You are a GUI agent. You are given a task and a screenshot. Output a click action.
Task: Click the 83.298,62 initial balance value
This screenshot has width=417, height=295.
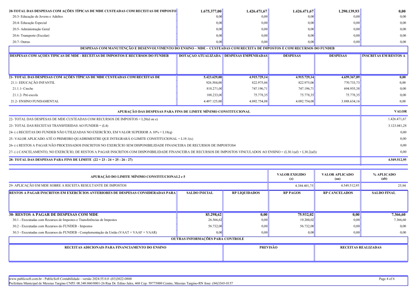(213, 214)
